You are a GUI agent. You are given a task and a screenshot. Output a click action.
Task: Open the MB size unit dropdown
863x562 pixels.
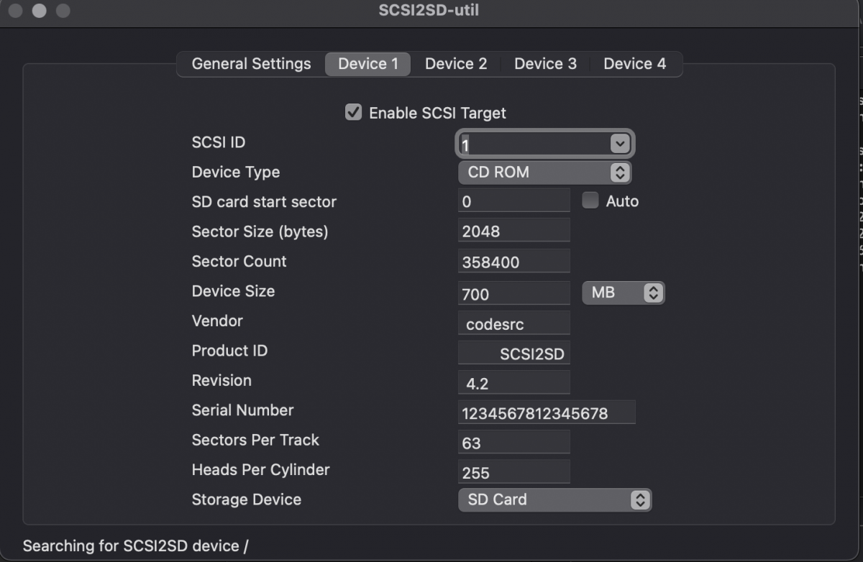click(623, 292)
